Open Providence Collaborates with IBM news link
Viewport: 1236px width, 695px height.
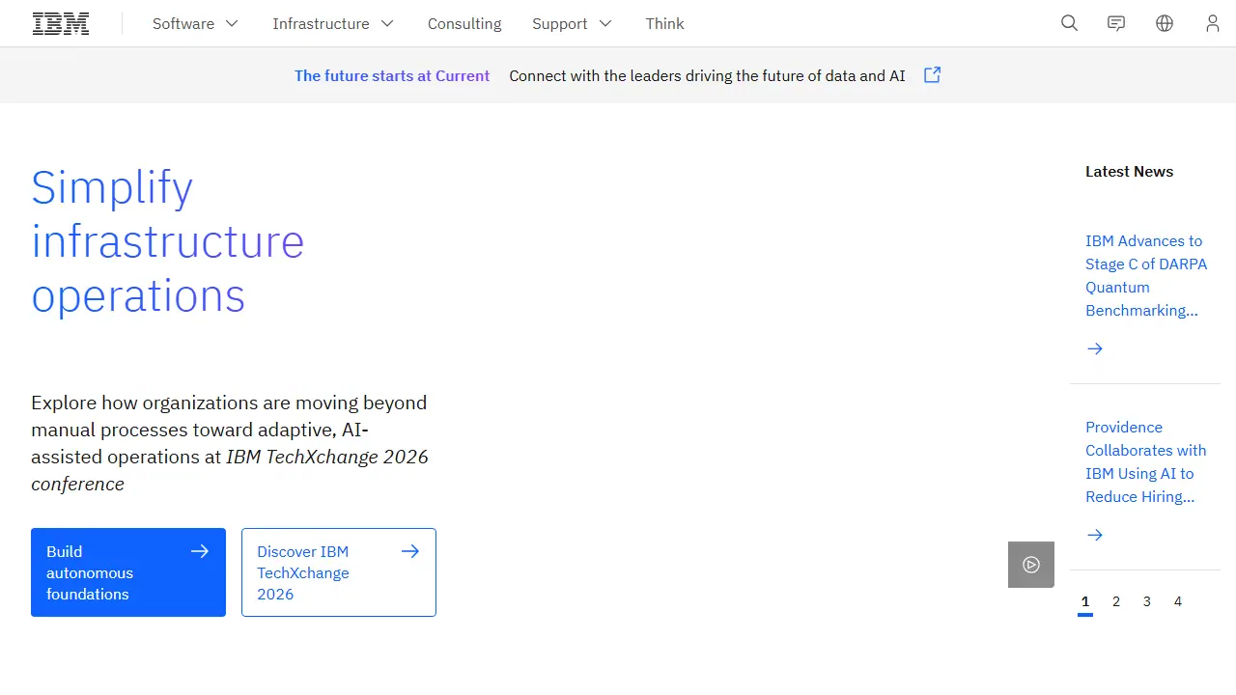(1146, 462)
